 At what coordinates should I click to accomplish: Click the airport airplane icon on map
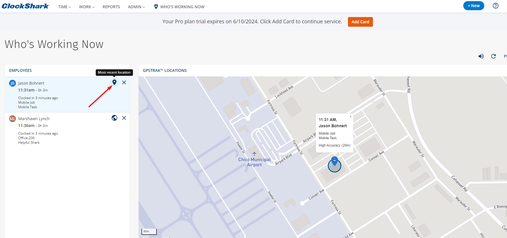(x=254, y=154)
